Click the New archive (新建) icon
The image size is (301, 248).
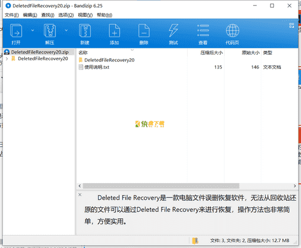click(85, 31)
